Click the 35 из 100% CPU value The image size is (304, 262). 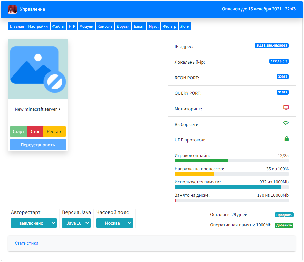[278, 169]
